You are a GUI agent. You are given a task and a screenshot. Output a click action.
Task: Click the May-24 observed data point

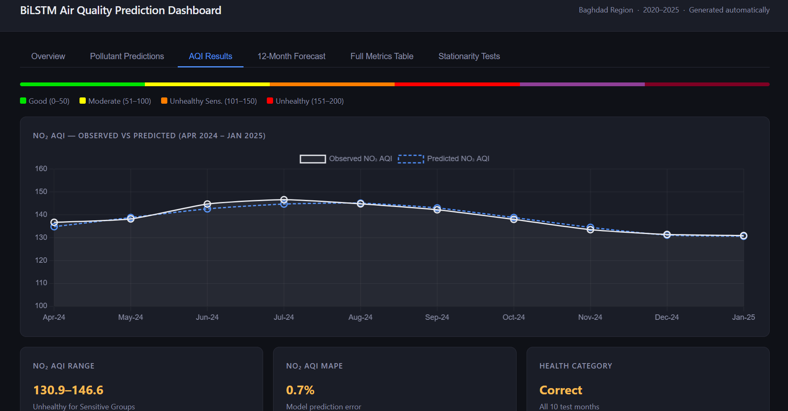pos(131,219)
